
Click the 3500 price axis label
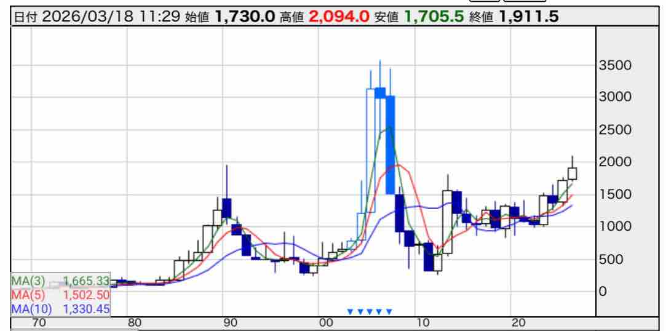[615, 66]
